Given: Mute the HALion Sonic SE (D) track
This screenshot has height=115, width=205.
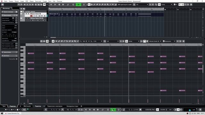Looking at the screenshot, I should pyautogui.click(x=26, y=18).
